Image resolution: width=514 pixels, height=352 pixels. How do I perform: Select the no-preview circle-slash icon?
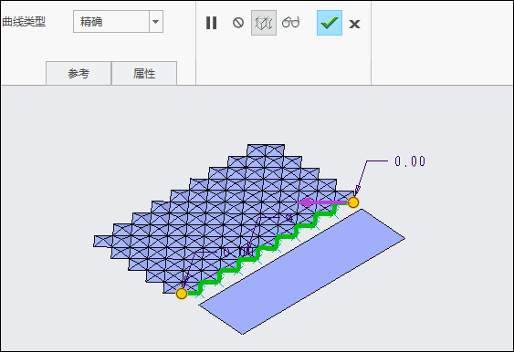(x=238, y=23)
